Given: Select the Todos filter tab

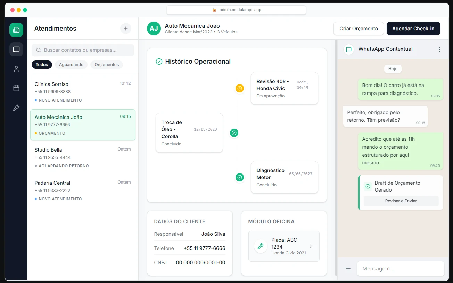Looking at the screenshot, I should coord(42,65).
